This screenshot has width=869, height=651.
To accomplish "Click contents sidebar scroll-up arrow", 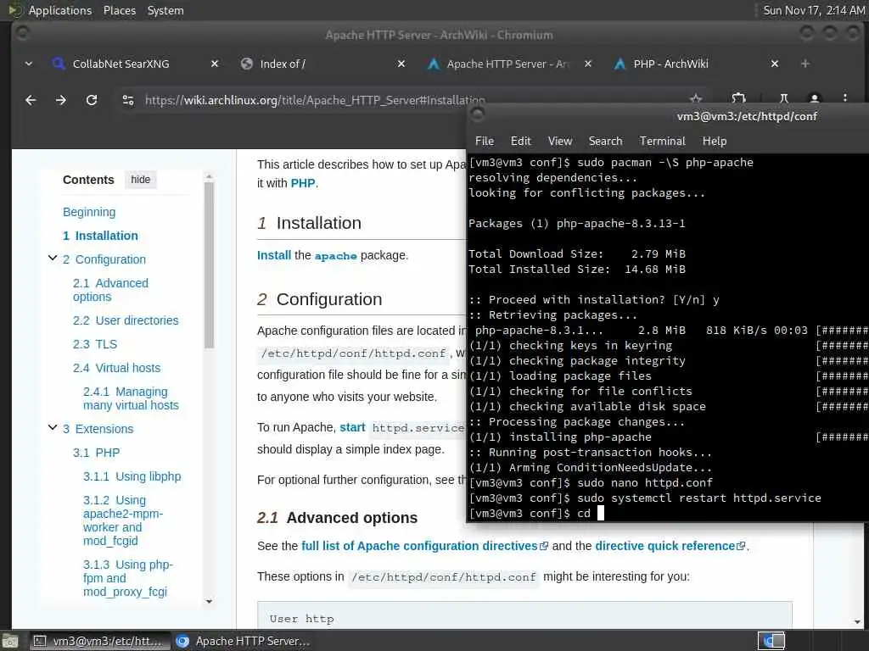I will pyautogui.click(x=209, y=176).
